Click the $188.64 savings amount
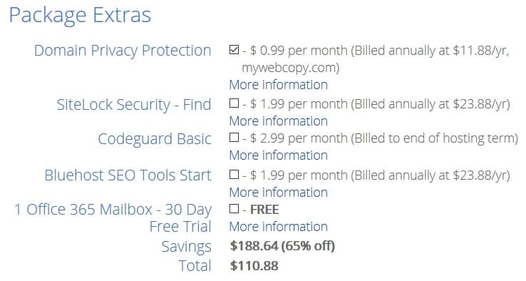This screenshot has height=281, width=526. (254, 246)
